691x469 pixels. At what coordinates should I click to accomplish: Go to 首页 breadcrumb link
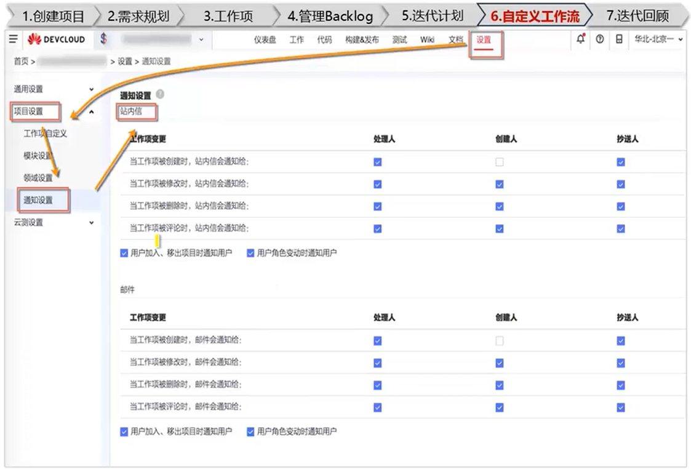(x=21, y=62)
